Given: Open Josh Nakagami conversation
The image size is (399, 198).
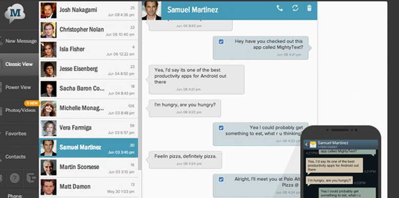Looking at the screenshot, I should 88,10.
